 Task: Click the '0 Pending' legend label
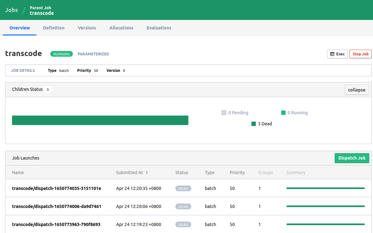click(x=238, y=113)
